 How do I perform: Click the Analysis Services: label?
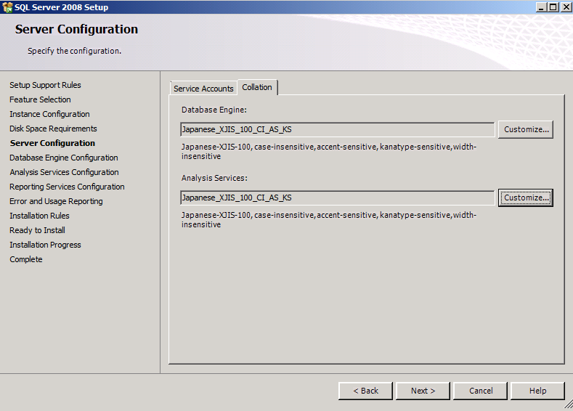tap(214, 178)
